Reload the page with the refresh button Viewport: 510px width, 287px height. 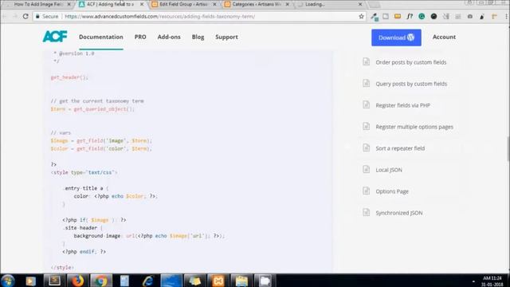click(25, 16)
